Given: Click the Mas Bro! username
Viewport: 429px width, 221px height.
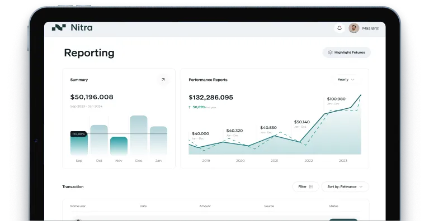Looking at the screenshot, I should 371,28.
